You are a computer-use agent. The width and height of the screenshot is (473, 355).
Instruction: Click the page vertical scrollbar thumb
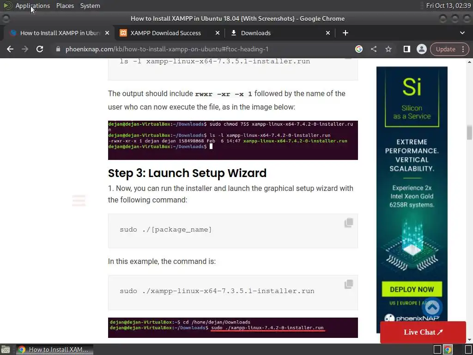click(x=469, y=133)
